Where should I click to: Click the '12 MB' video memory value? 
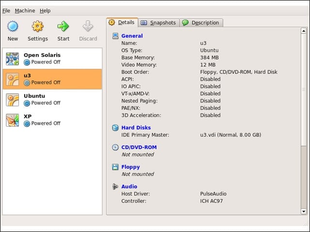point(208,65)
